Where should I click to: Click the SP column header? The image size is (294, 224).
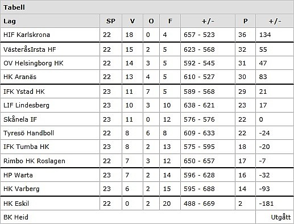(111, 21)
